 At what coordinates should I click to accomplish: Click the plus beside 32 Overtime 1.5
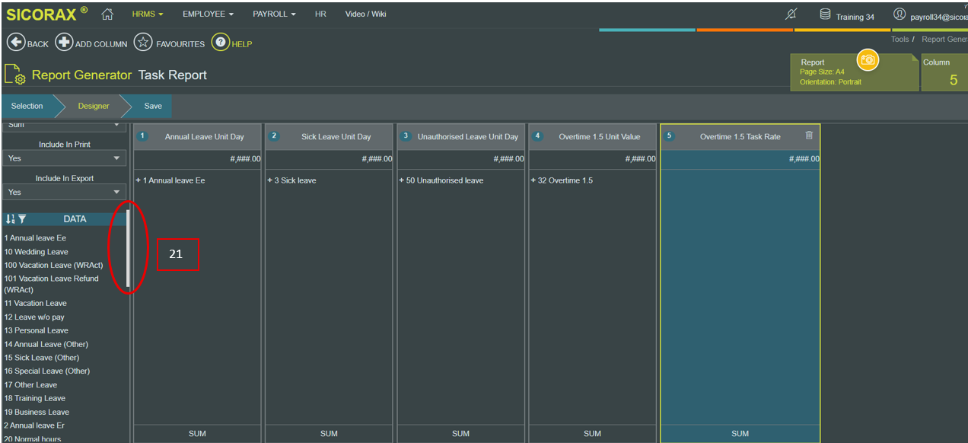(533, 180)
